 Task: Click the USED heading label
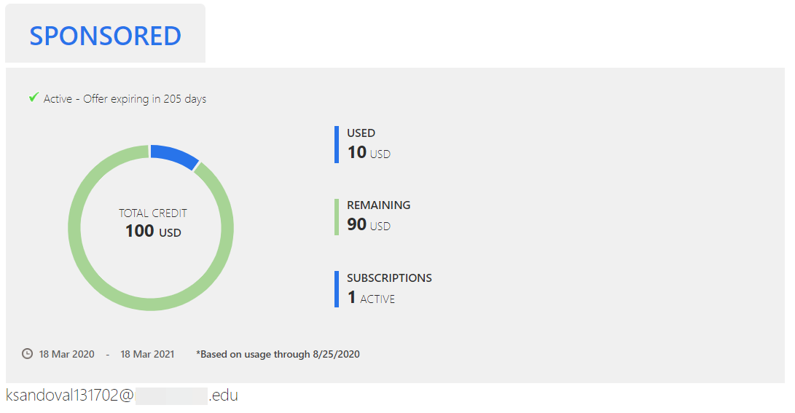click(x=361, y=133)
